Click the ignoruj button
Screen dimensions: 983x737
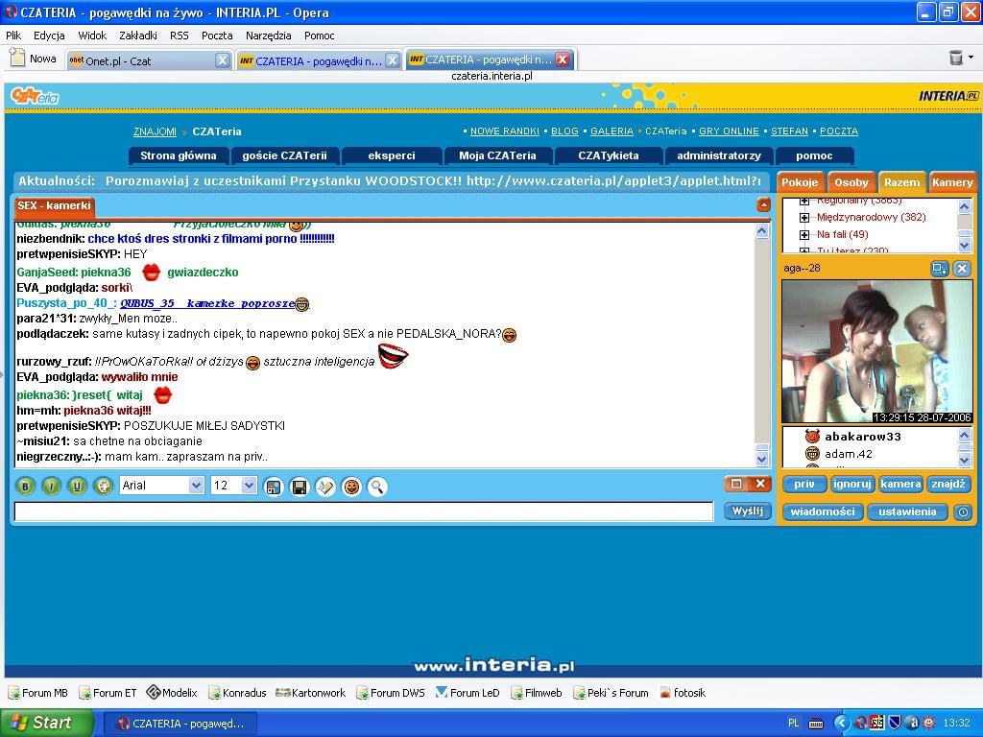[x=852, y=484]
